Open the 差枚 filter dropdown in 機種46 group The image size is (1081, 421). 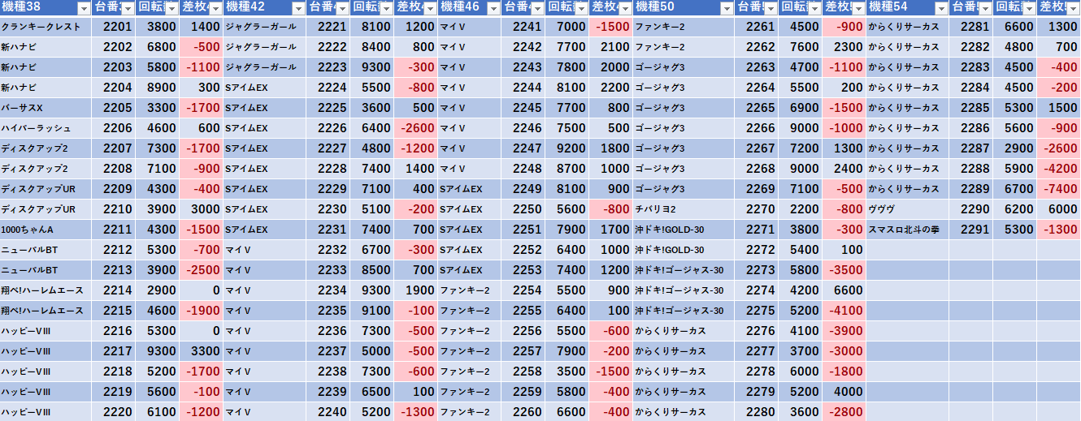[625, 8]
